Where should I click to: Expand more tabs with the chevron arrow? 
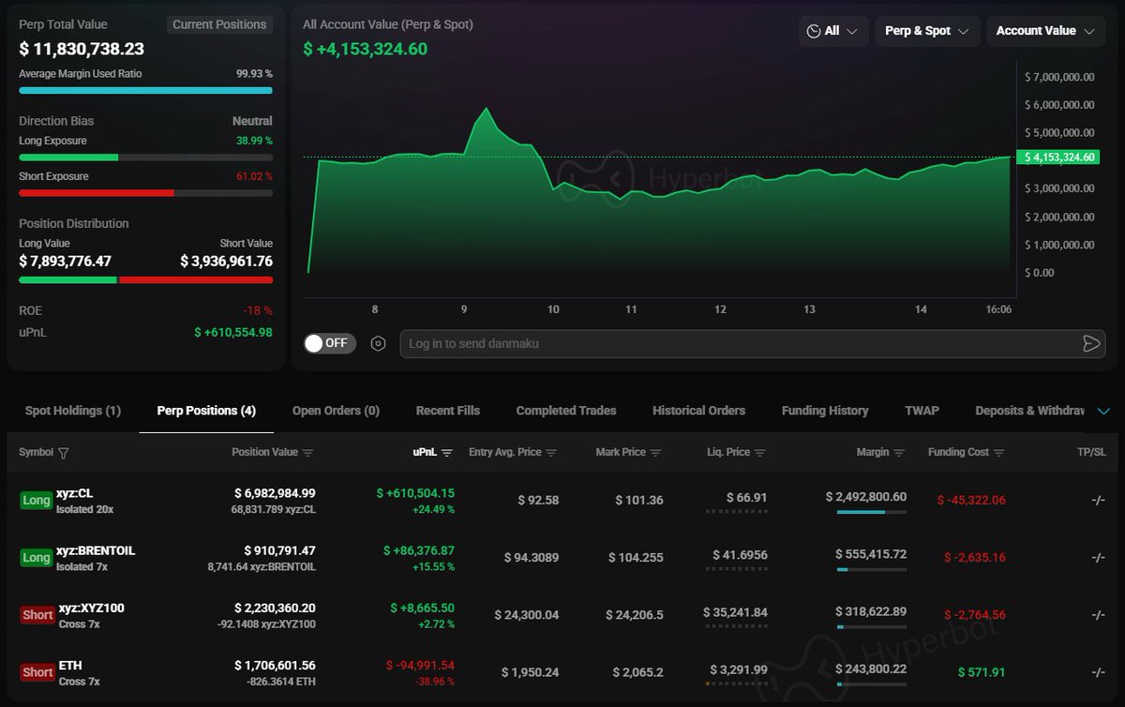pyautogui.click(x=1102, y=411)
